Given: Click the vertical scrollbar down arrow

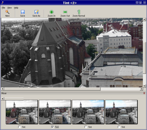Looking at the screenshot, I should tap(144, 86).
